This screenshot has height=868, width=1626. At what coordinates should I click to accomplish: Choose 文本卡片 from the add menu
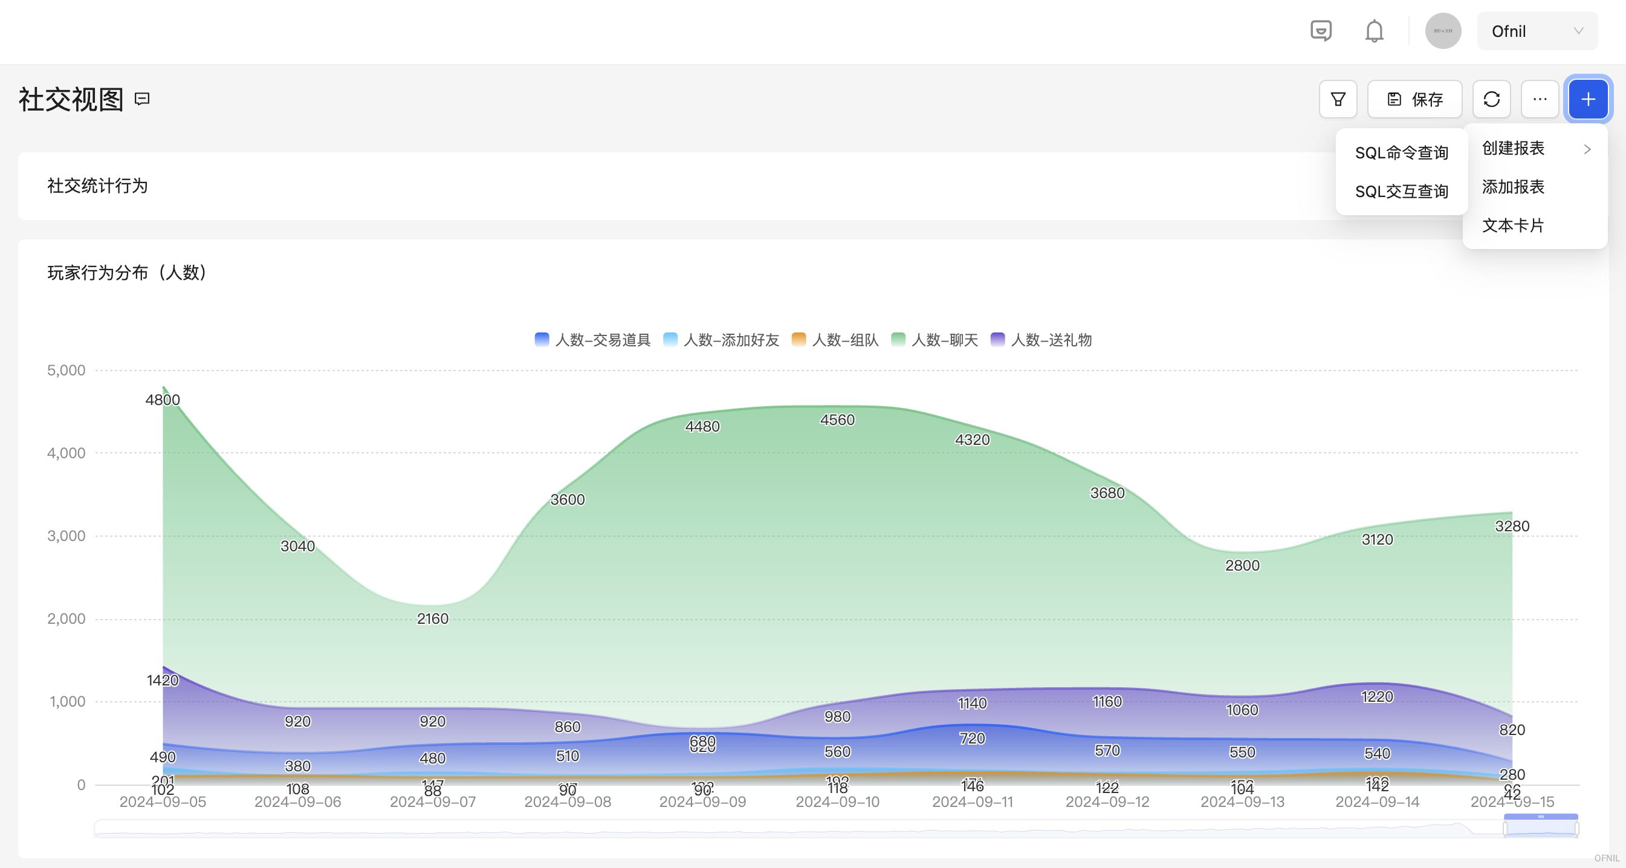pos(1513,225)
